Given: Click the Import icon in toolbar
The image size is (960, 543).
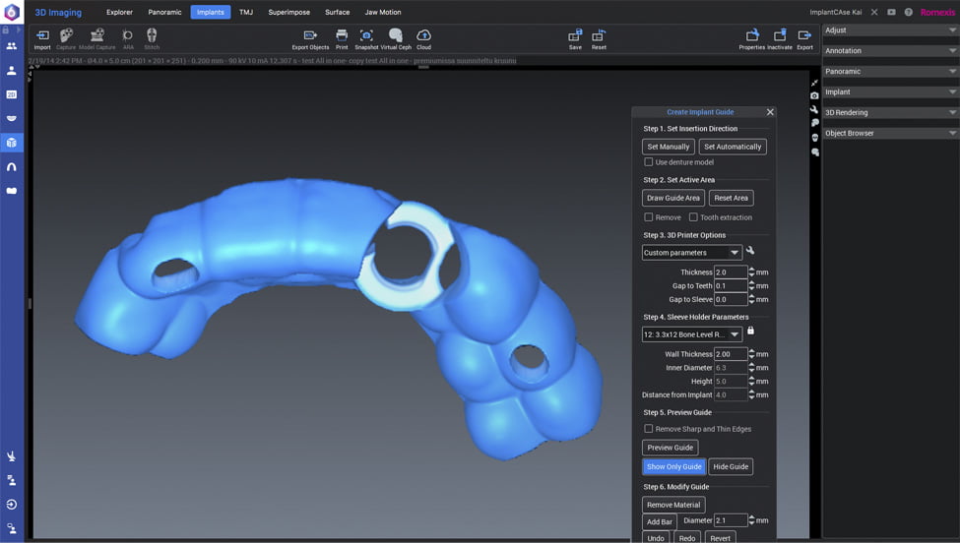Looking at the screenshot, I should [x=42, y=36].
